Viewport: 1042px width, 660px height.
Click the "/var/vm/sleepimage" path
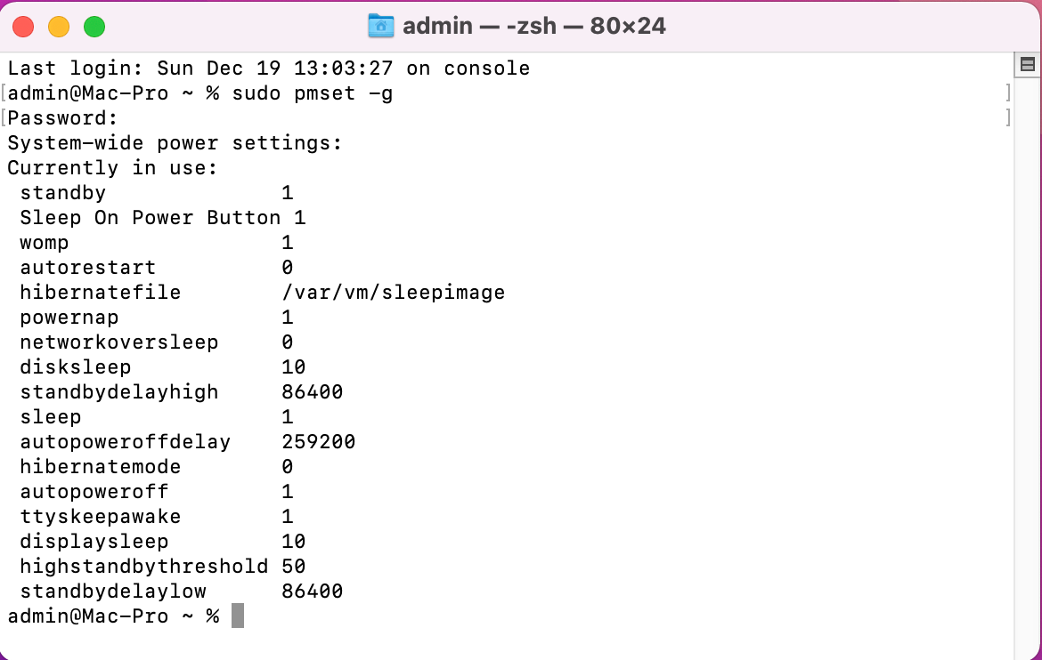pyautogui.click(x=393, y=293)
